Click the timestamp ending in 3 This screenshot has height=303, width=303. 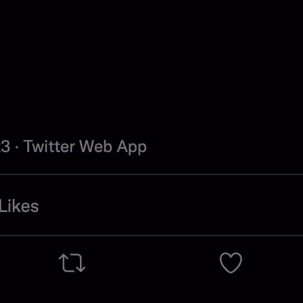5,147
